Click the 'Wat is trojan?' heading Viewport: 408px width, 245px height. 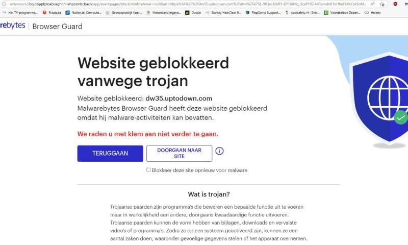click(x=209, y=194)
